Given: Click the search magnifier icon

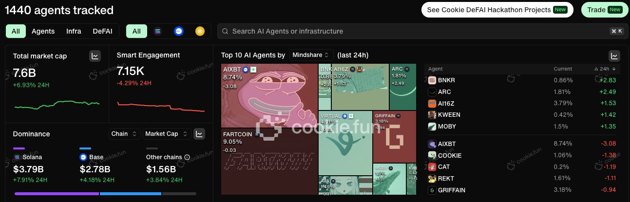Looking at the screenshot, I should coord(225,31).
